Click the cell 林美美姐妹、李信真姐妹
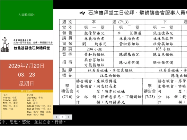This screenshot has width=187, height=140. [x=110, y=70]
